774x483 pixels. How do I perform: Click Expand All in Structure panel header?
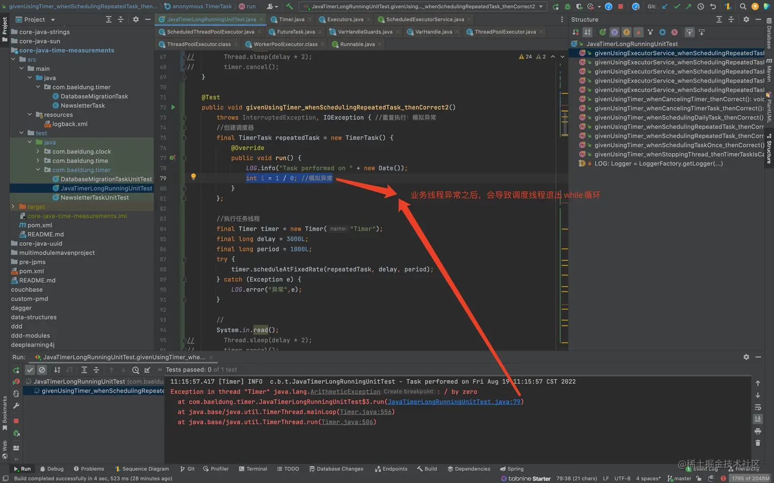(x=719, y=19)
